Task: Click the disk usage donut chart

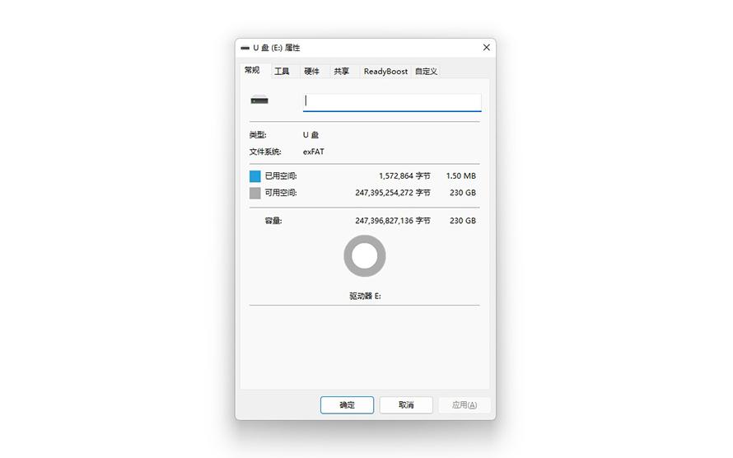Action: (x=365, y=255)
